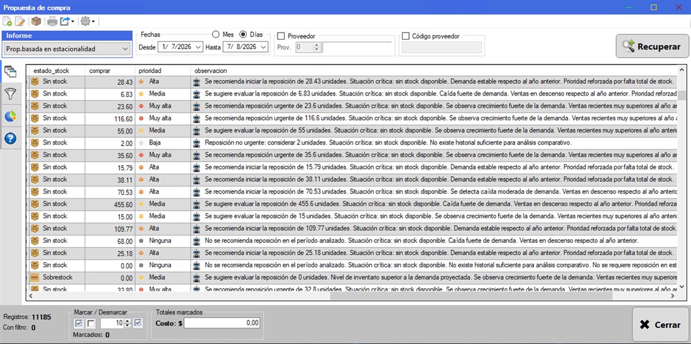
Task: Click the gray priority dot in 68.00 row
Action: coord(141,241)
